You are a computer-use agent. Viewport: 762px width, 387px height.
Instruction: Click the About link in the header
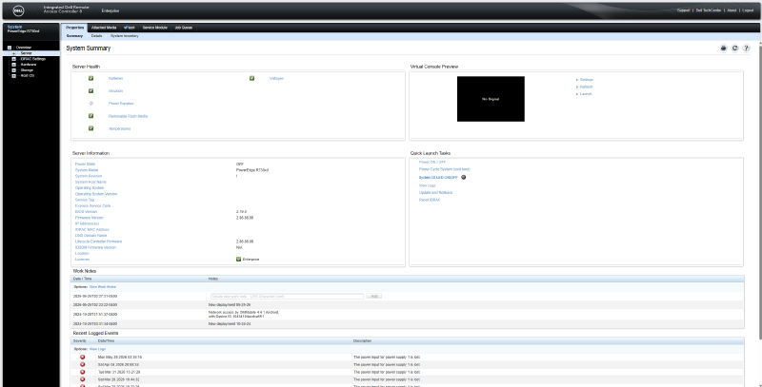click(x=732, y=10)
